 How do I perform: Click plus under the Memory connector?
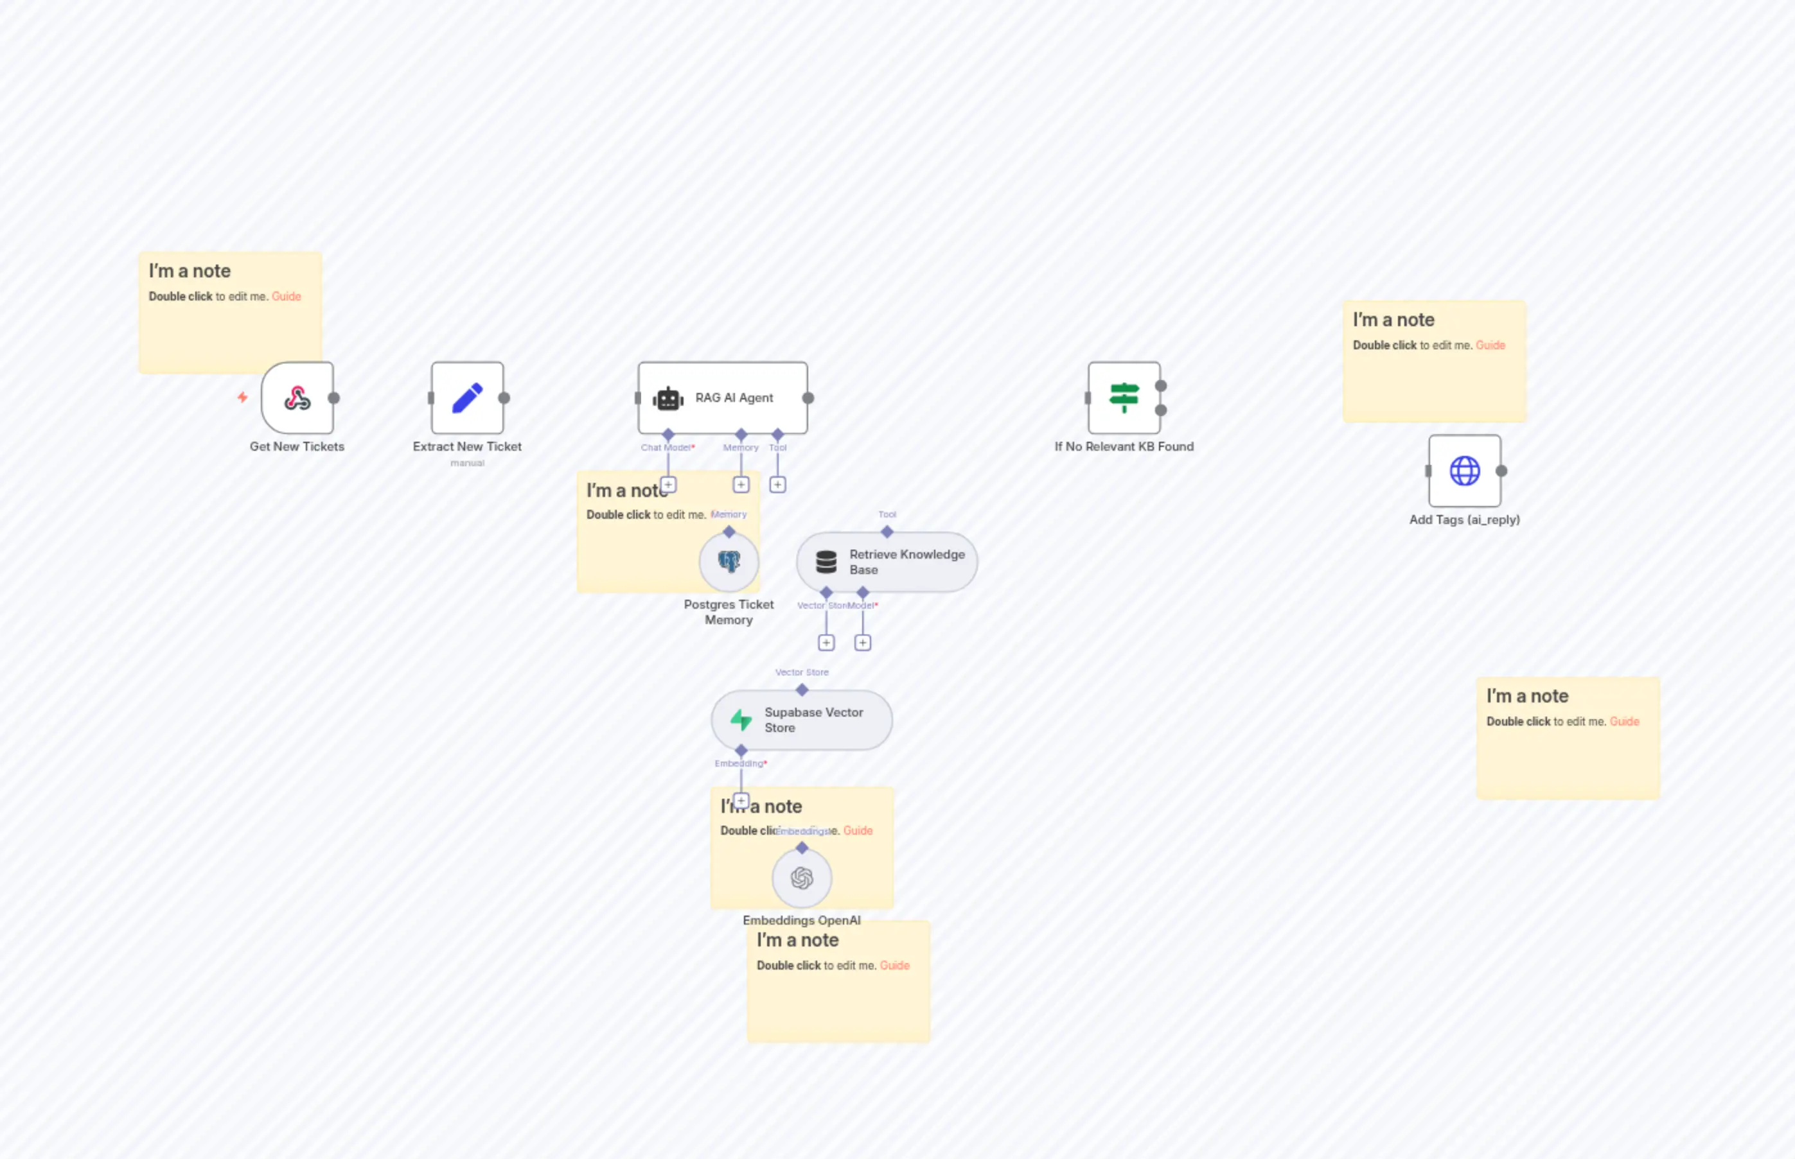[x=741, y=484]
